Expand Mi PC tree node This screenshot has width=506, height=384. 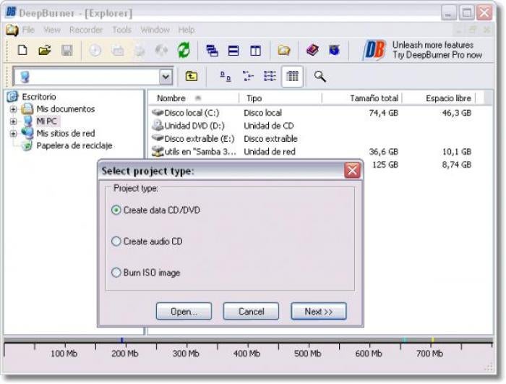click(x=13, y=121)
